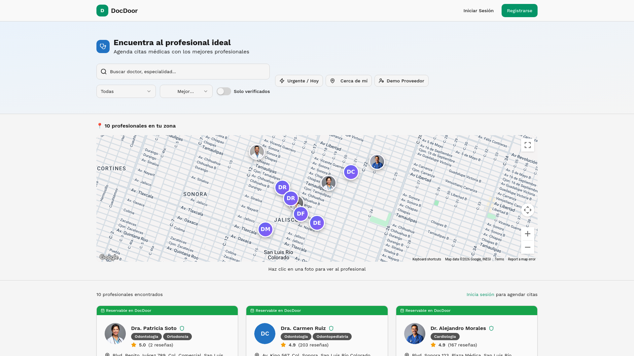The height and width of the screenshot is (356, 634).
Task: Open the Demo Proveedor button
Action: coord(402,81)
